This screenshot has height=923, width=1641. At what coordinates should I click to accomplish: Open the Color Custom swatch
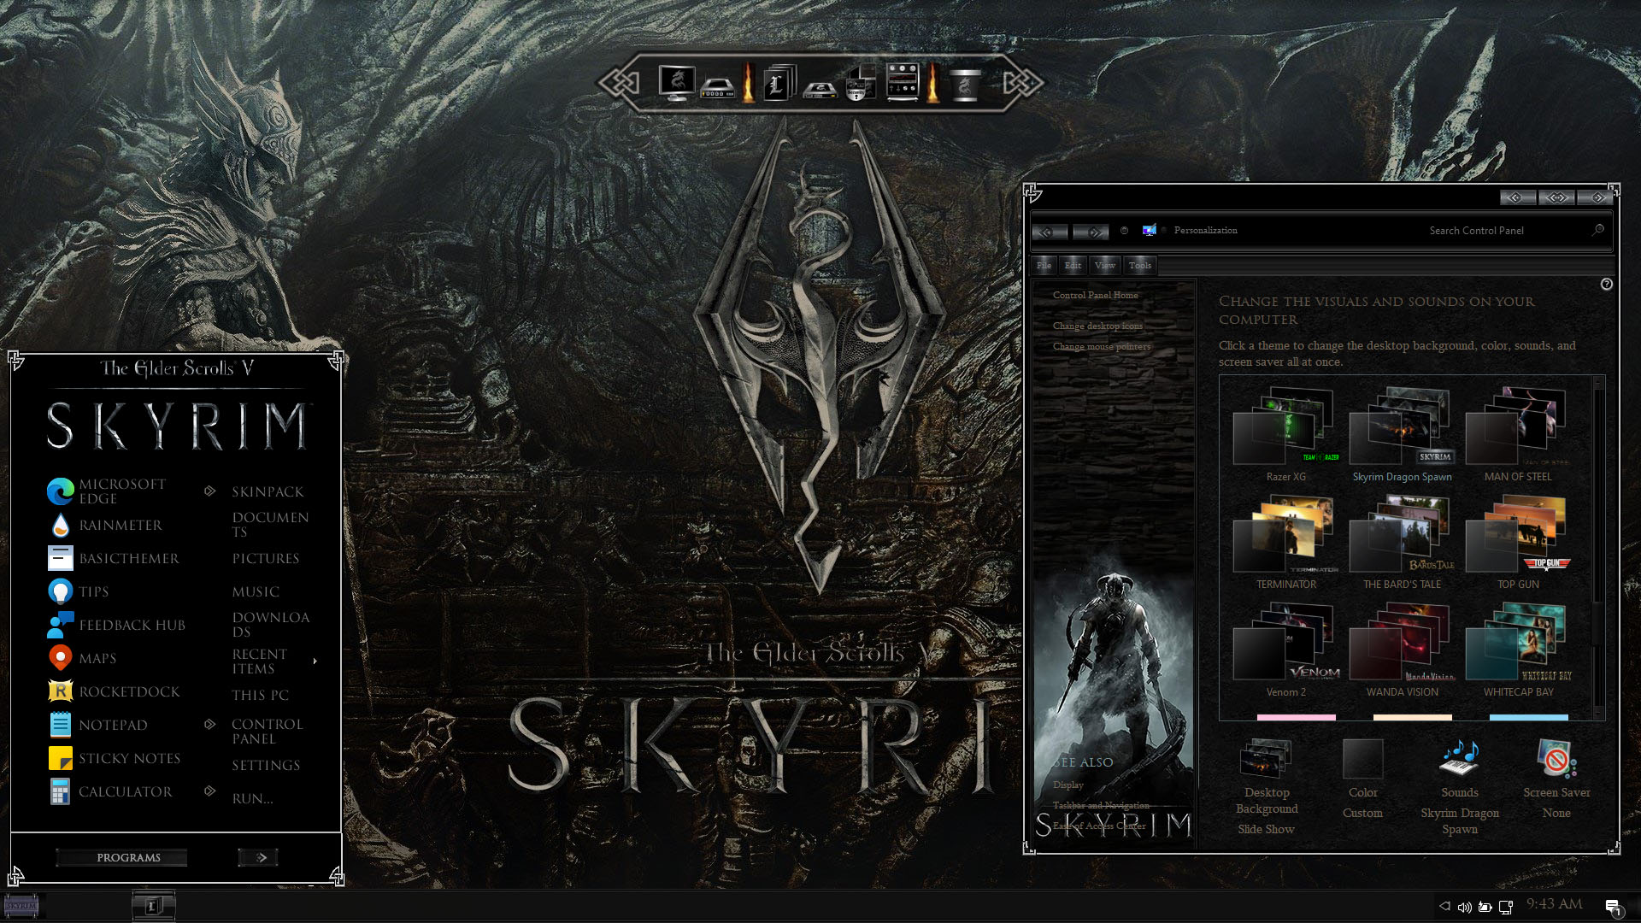tap(1362, 758)
